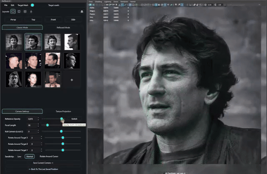Choose the four-pane grid layout icon
The image size is (267, 174).
[x=25, y=11]
